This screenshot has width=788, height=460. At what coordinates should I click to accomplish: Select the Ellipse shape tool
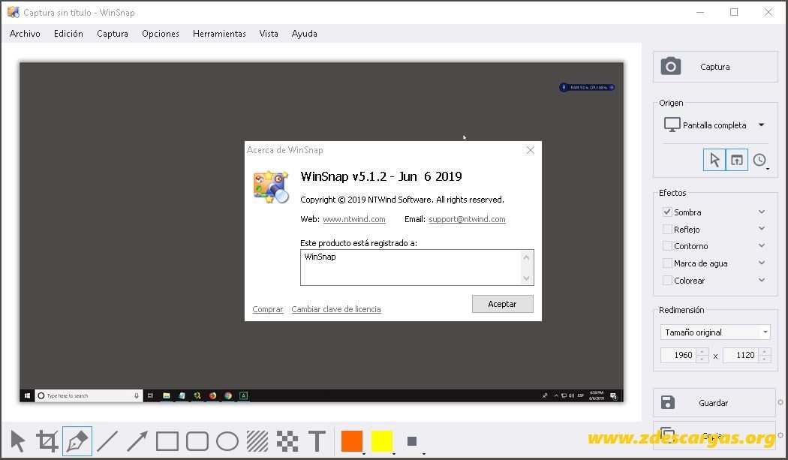tap(227, 441)
